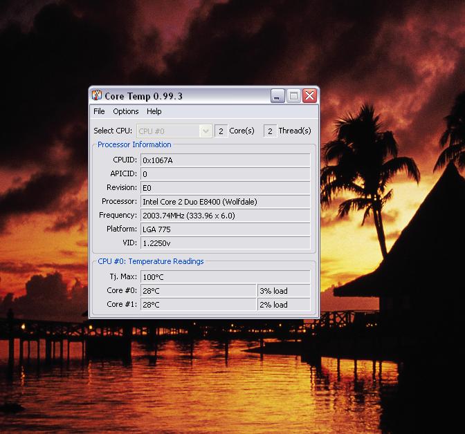Screen dimensions: 465x434
Task: Click the Core(s) count field showing 2
Action: (x=221, y=131)
